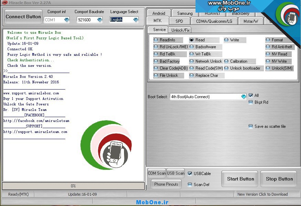301x206 pixels.
Task: Uncheck the All checkbox
Action: [x=250, y=95]
